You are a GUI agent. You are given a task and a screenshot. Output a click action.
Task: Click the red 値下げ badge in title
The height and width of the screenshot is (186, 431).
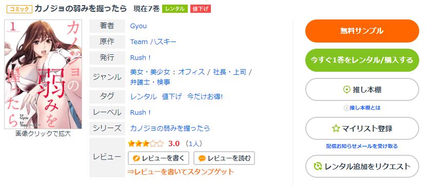click(x=201, y=9)
